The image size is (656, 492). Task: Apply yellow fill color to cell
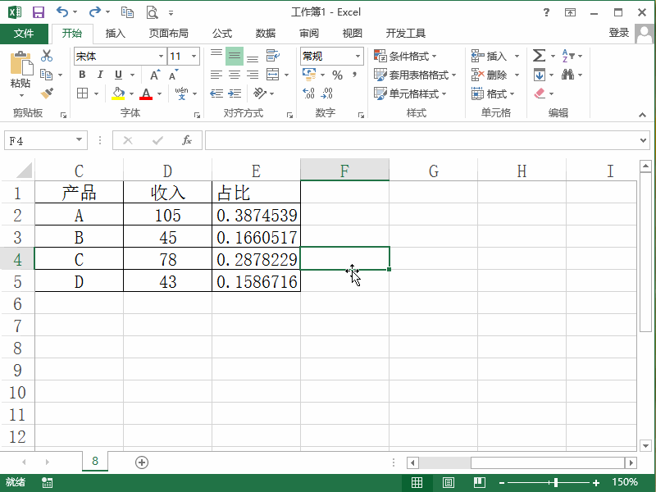(x=118, y=93)
